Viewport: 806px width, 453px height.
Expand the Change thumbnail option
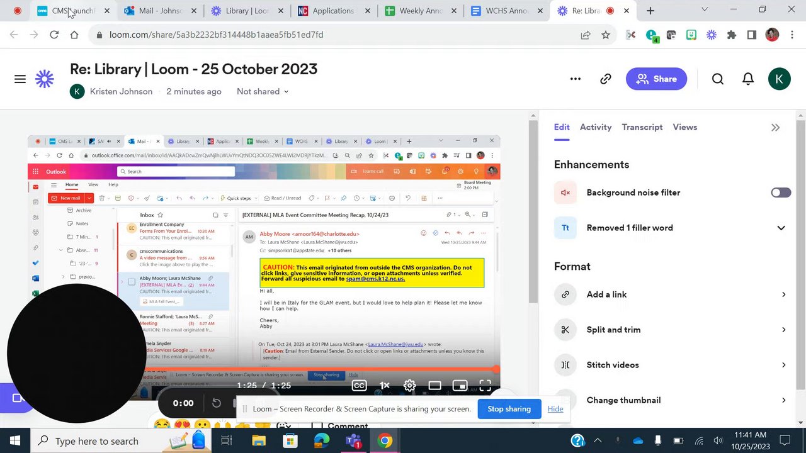point(673,400)
